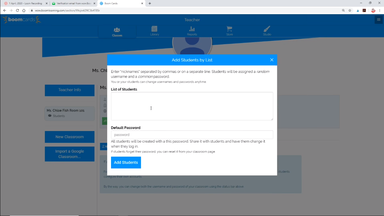Viewport: 384px width, 216px height.
Task: Submit with the Add Students button
Action: [x=126, y=163]
